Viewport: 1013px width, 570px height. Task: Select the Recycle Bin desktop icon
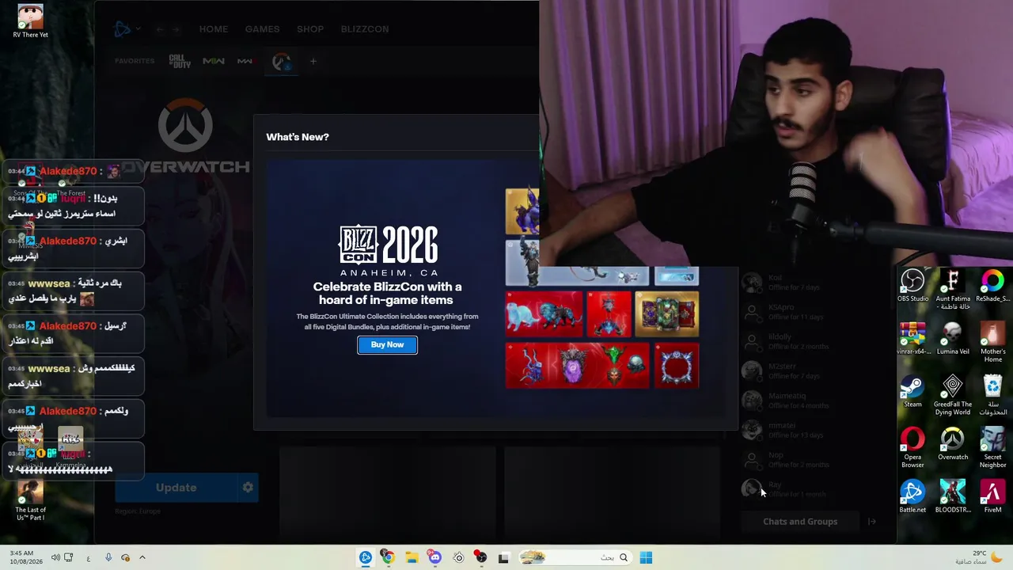pos(992,395)
